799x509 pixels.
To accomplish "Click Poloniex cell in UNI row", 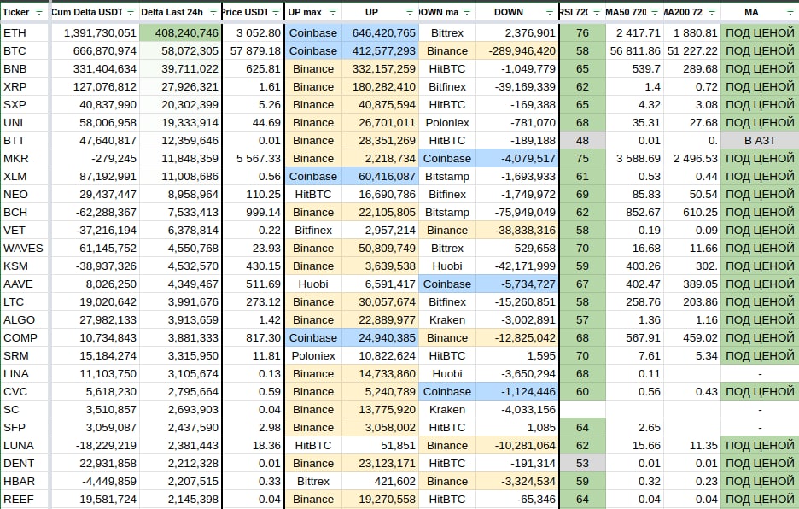I will (447, 123).
